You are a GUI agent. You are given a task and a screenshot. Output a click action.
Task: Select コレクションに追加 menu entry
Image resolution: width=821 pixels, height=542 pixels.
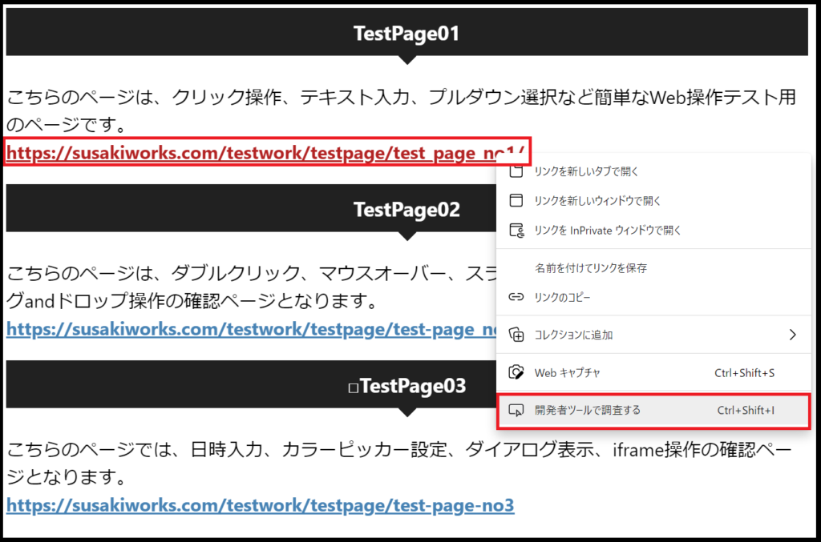653,335
